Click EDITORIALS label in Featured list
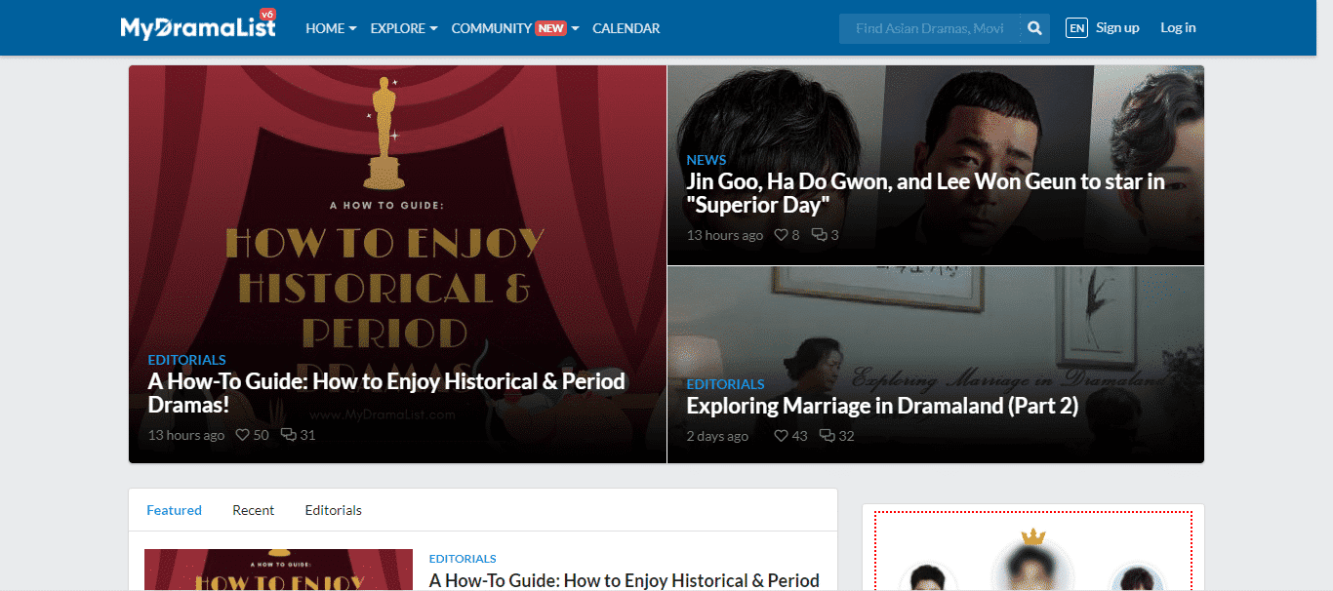 (463, 559)
